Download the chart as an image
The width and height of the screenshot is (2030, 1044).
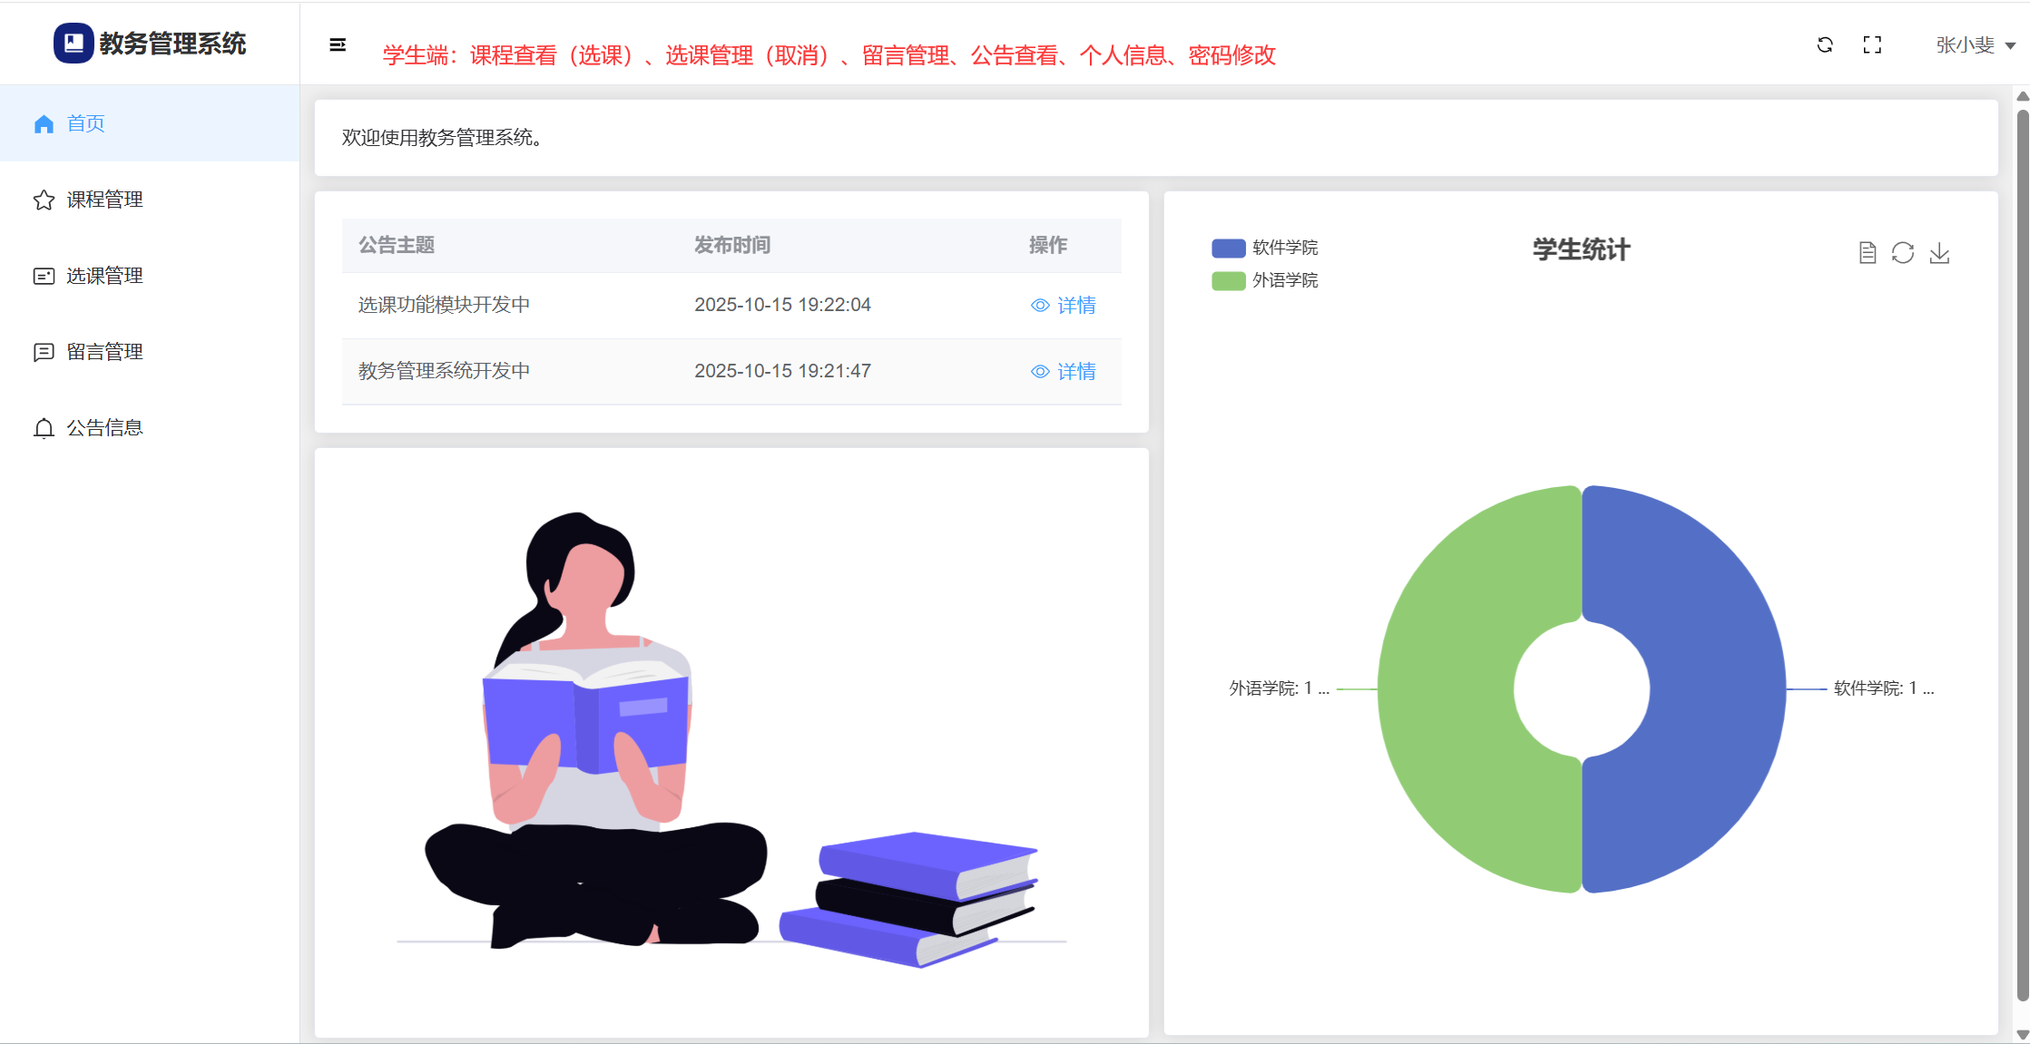[1939, 253]
